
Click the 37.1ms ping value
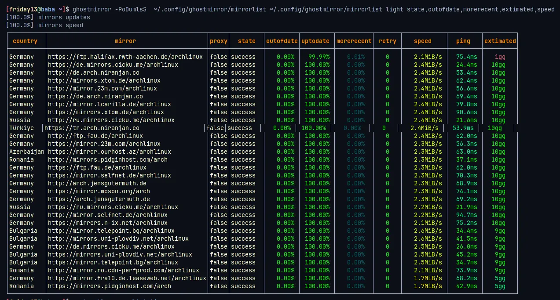click(467, 159)
